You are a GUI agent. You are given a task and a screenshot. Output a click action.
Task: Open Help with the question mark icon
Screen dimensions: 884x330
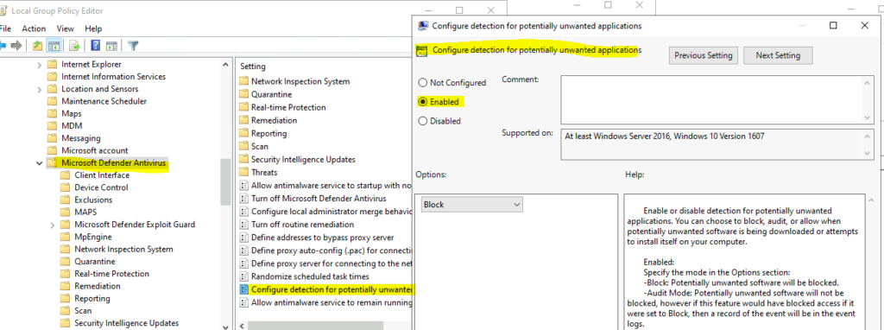pos(96,46)
